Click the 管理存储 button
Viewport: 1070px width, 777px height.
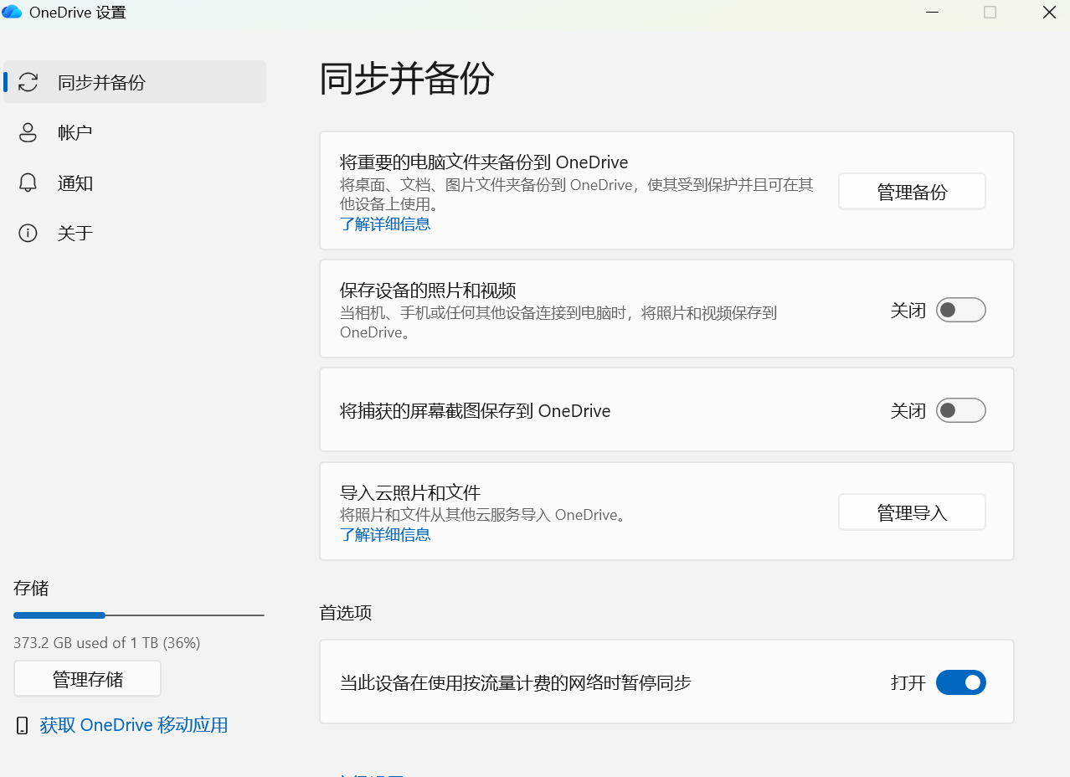(86, 679)
